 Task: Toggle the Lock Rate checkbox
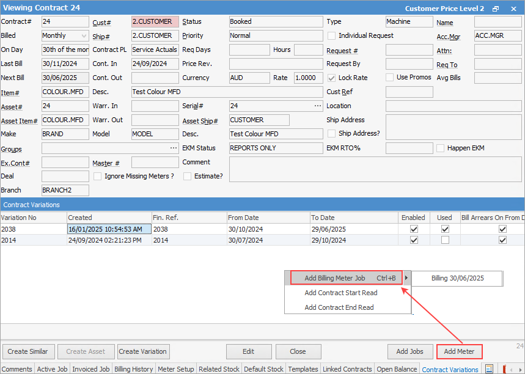coord(332,78)
